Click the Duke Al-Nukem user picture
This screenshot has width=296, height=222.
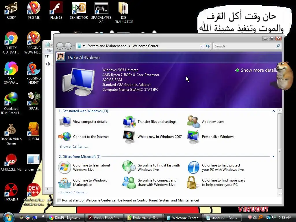[x=61, y=57]
